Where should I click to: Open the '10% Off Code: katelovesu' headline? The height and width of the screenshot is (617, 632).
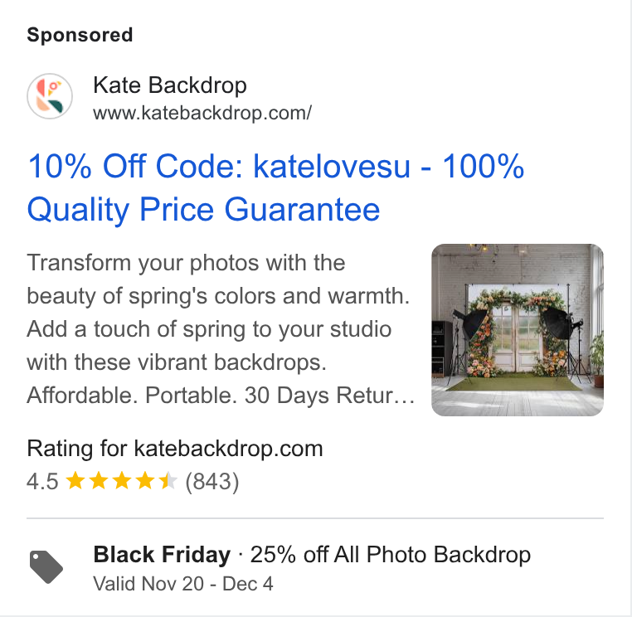[219, 166]
